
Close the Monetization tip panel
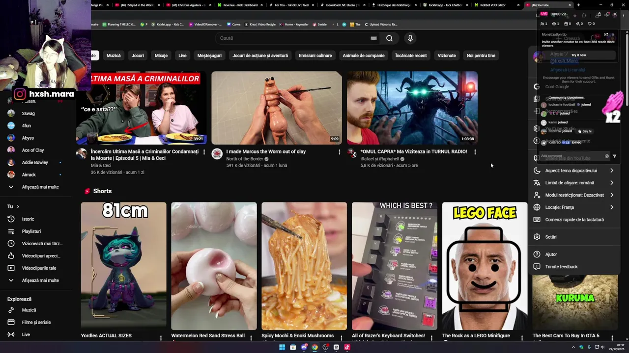613,35
